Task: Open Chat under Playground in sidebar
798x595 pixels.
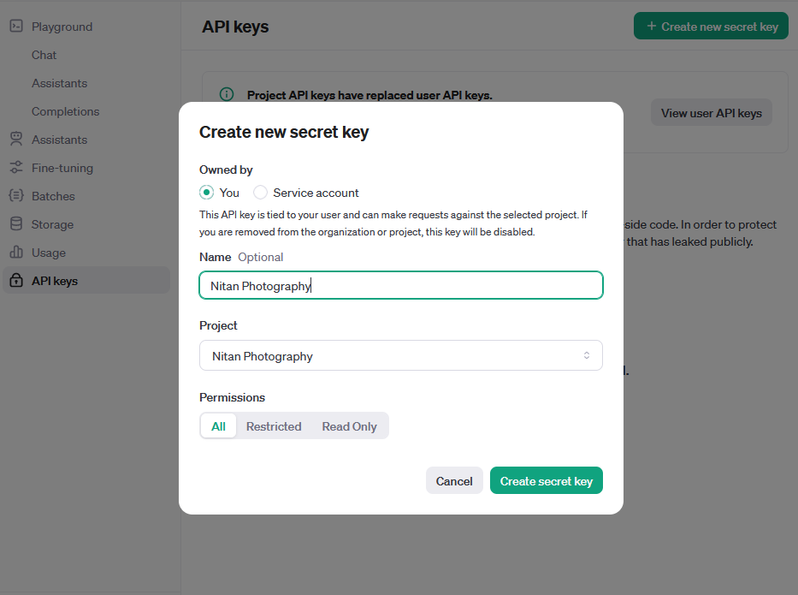Action: click(44, 55)
